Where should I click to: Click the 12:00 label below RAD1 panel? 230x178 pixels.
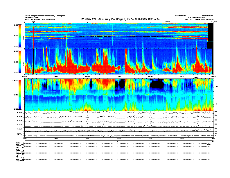[119, 76]
